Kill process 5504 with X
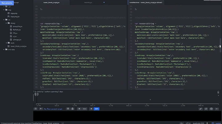This screenshot has width=222, height=124. [79, 109]
